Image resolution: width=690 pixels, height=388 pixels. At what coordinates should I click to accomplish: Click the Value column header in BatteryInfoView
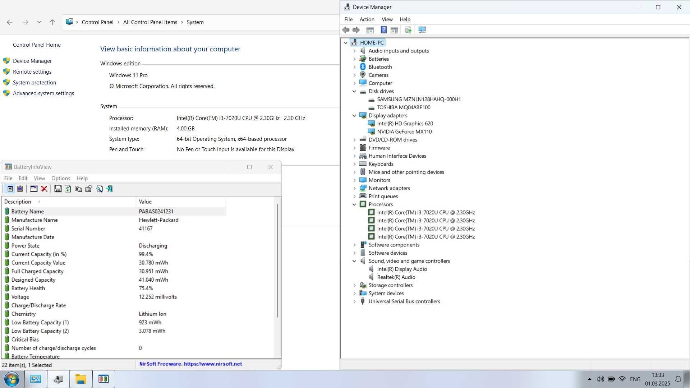181,202
